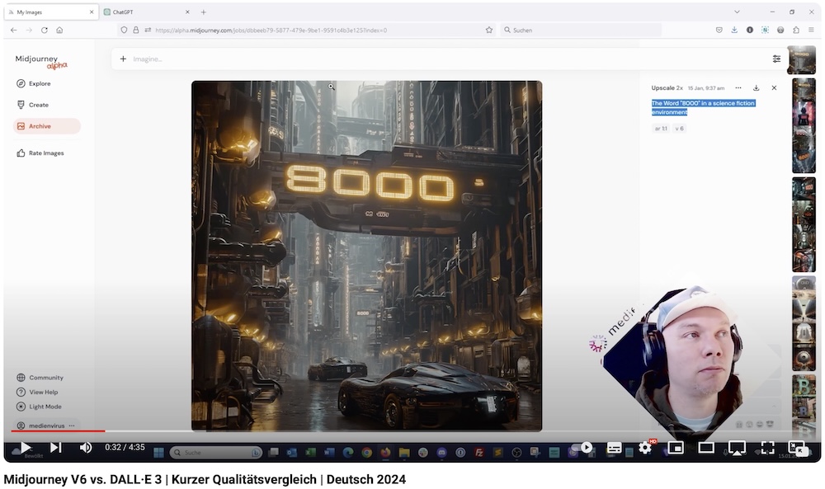825x489 pixels.
Task: Open the browser hamburger menu
Action: coord(811,30)
